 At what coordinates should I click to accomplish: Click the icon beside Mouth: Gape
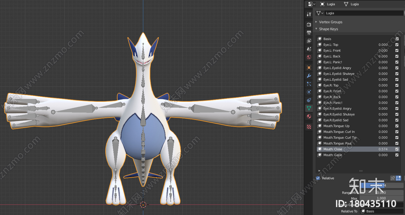319,155
